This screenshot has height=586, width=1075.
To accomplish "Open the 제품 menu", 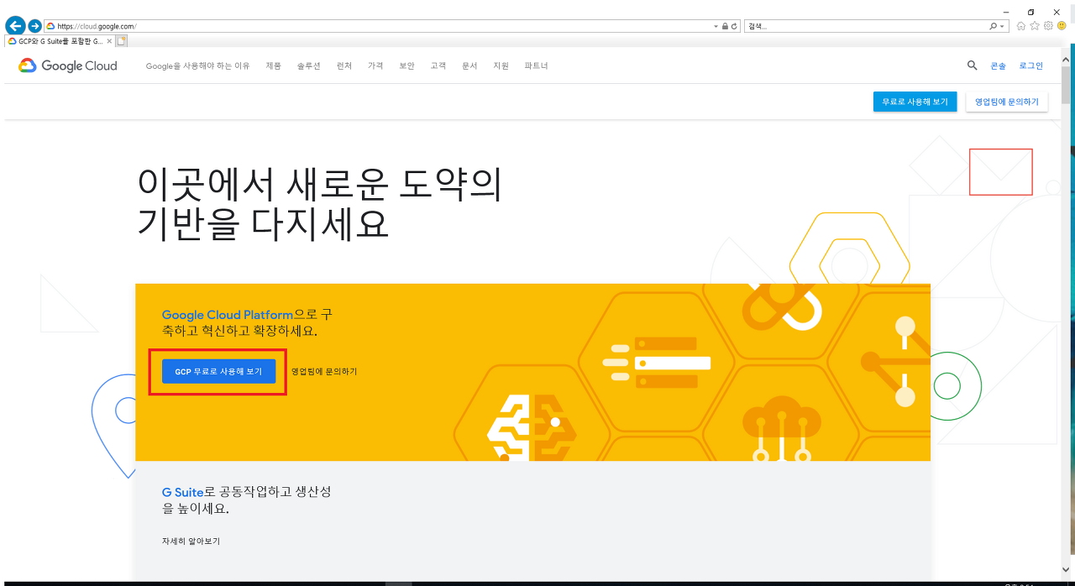I will [x=274, y=65].
